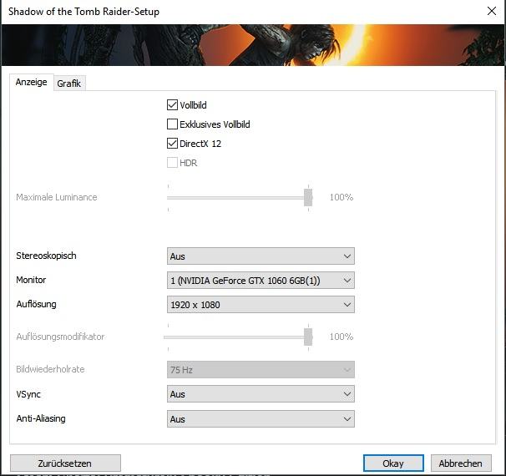Uncheck the DirectX 12 option
The image size is (506, 476).
(x=172, y=144)
